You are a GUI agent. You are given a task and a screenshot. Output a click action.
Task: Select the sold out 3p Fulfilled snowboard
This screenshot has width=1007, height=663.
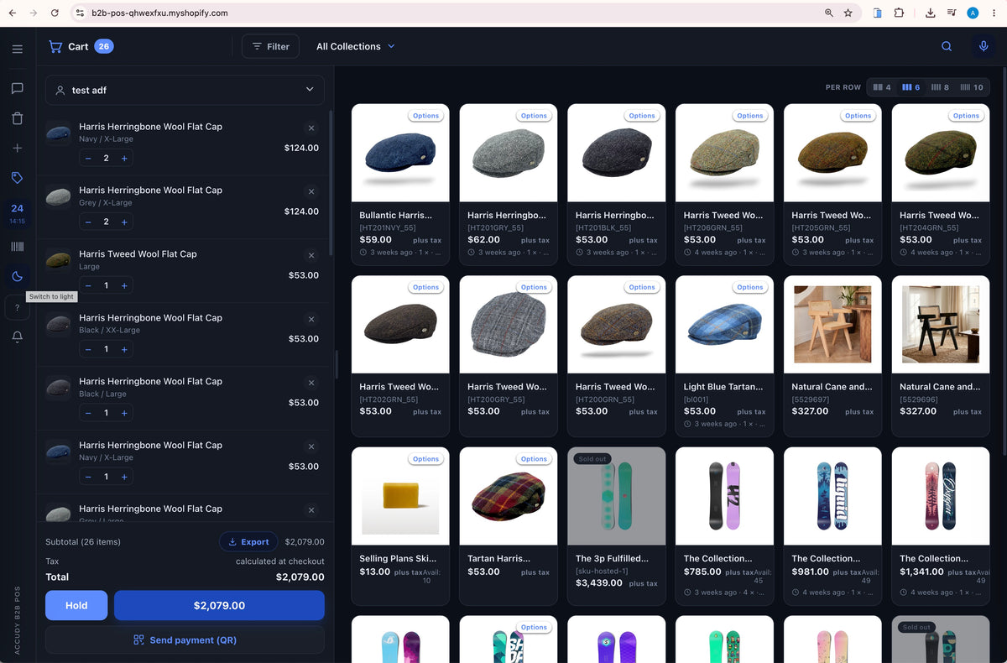coord(617,525)
